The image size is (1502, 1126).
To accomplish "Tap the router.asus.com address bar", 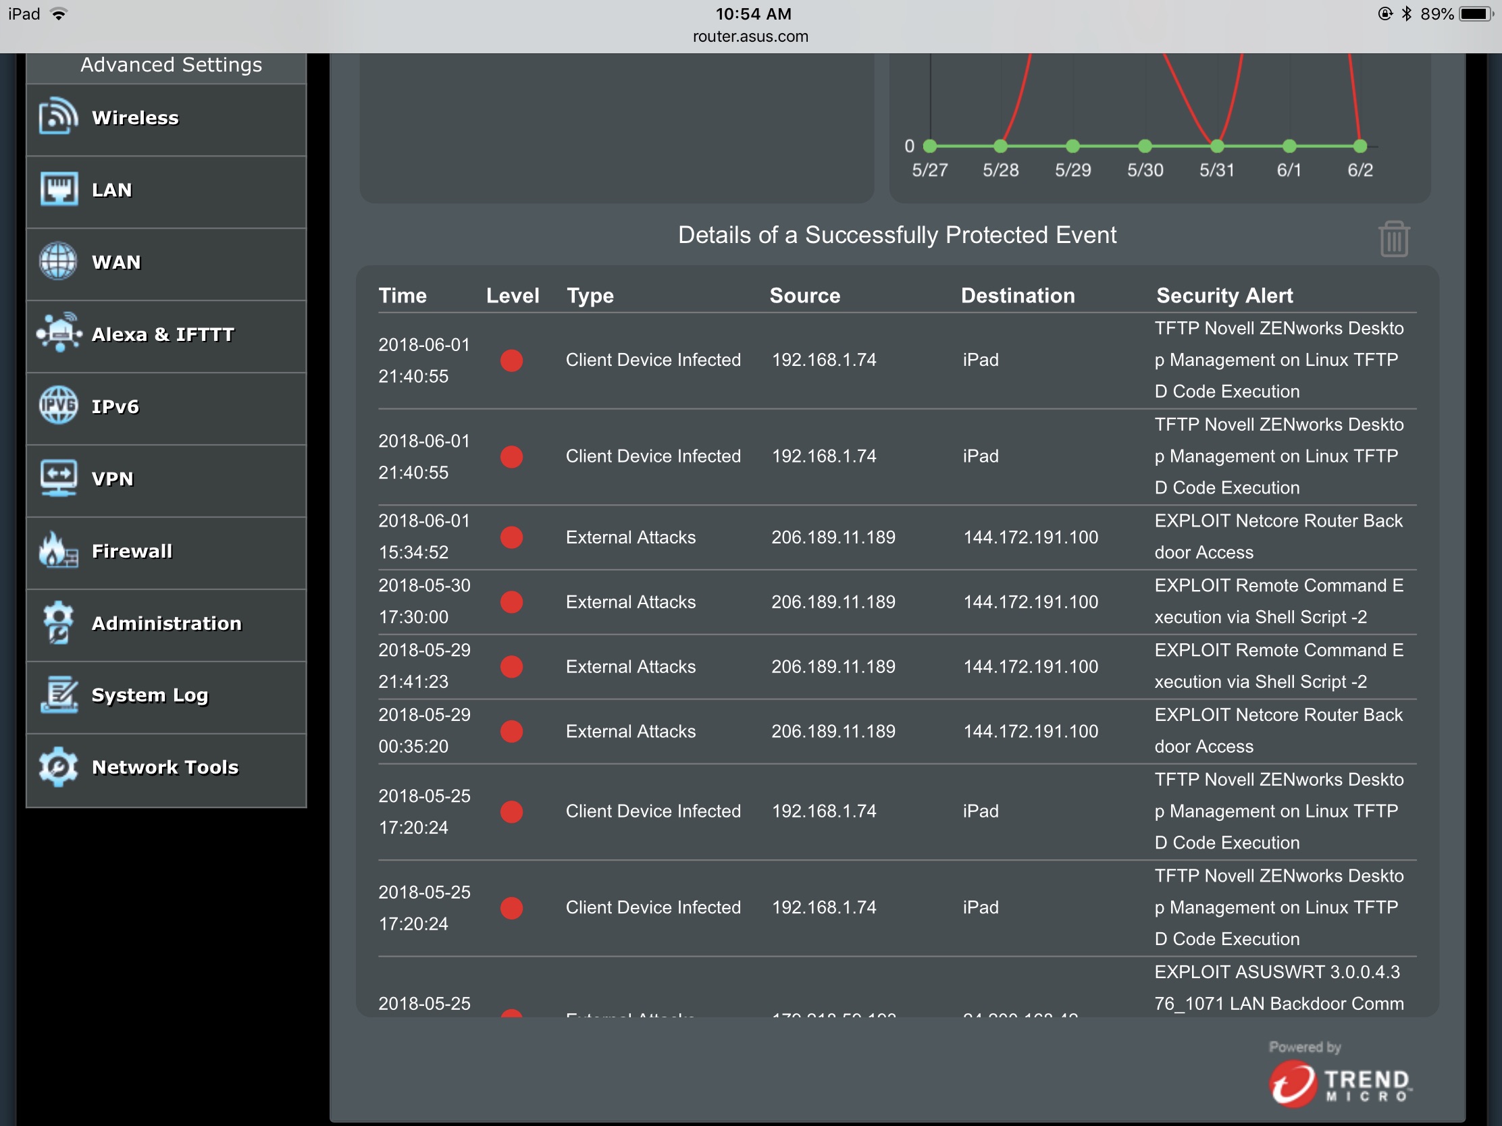I will coord(750,36).
